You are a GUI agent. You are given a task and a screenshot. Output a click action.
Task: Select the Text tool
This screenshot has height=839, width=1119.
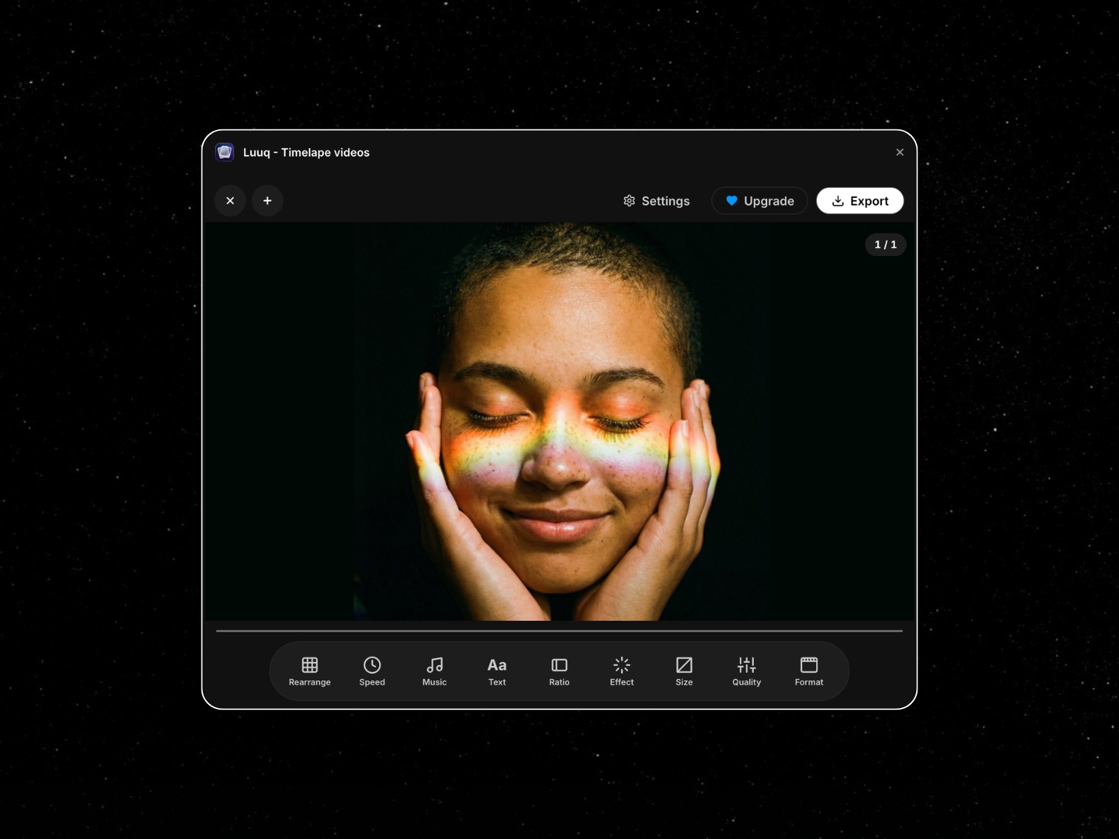[497, 671]
